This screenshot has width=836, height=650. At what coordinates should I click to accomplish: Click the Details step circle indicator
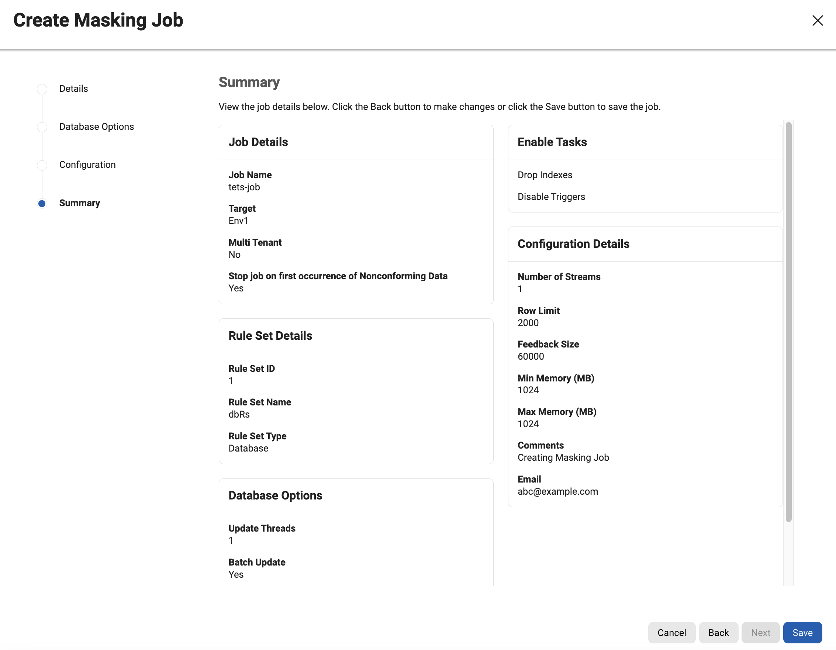(42, 89)
